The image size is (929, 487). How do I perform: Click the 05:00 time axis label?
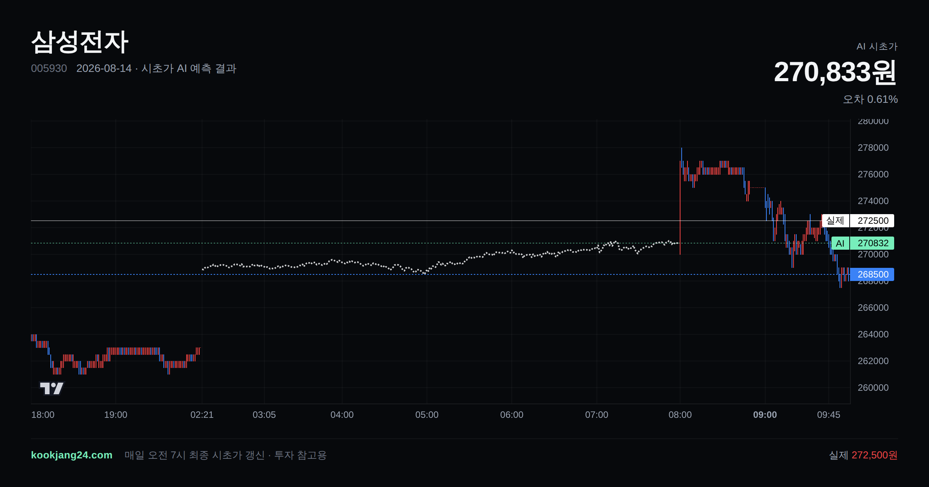[427, 415]
